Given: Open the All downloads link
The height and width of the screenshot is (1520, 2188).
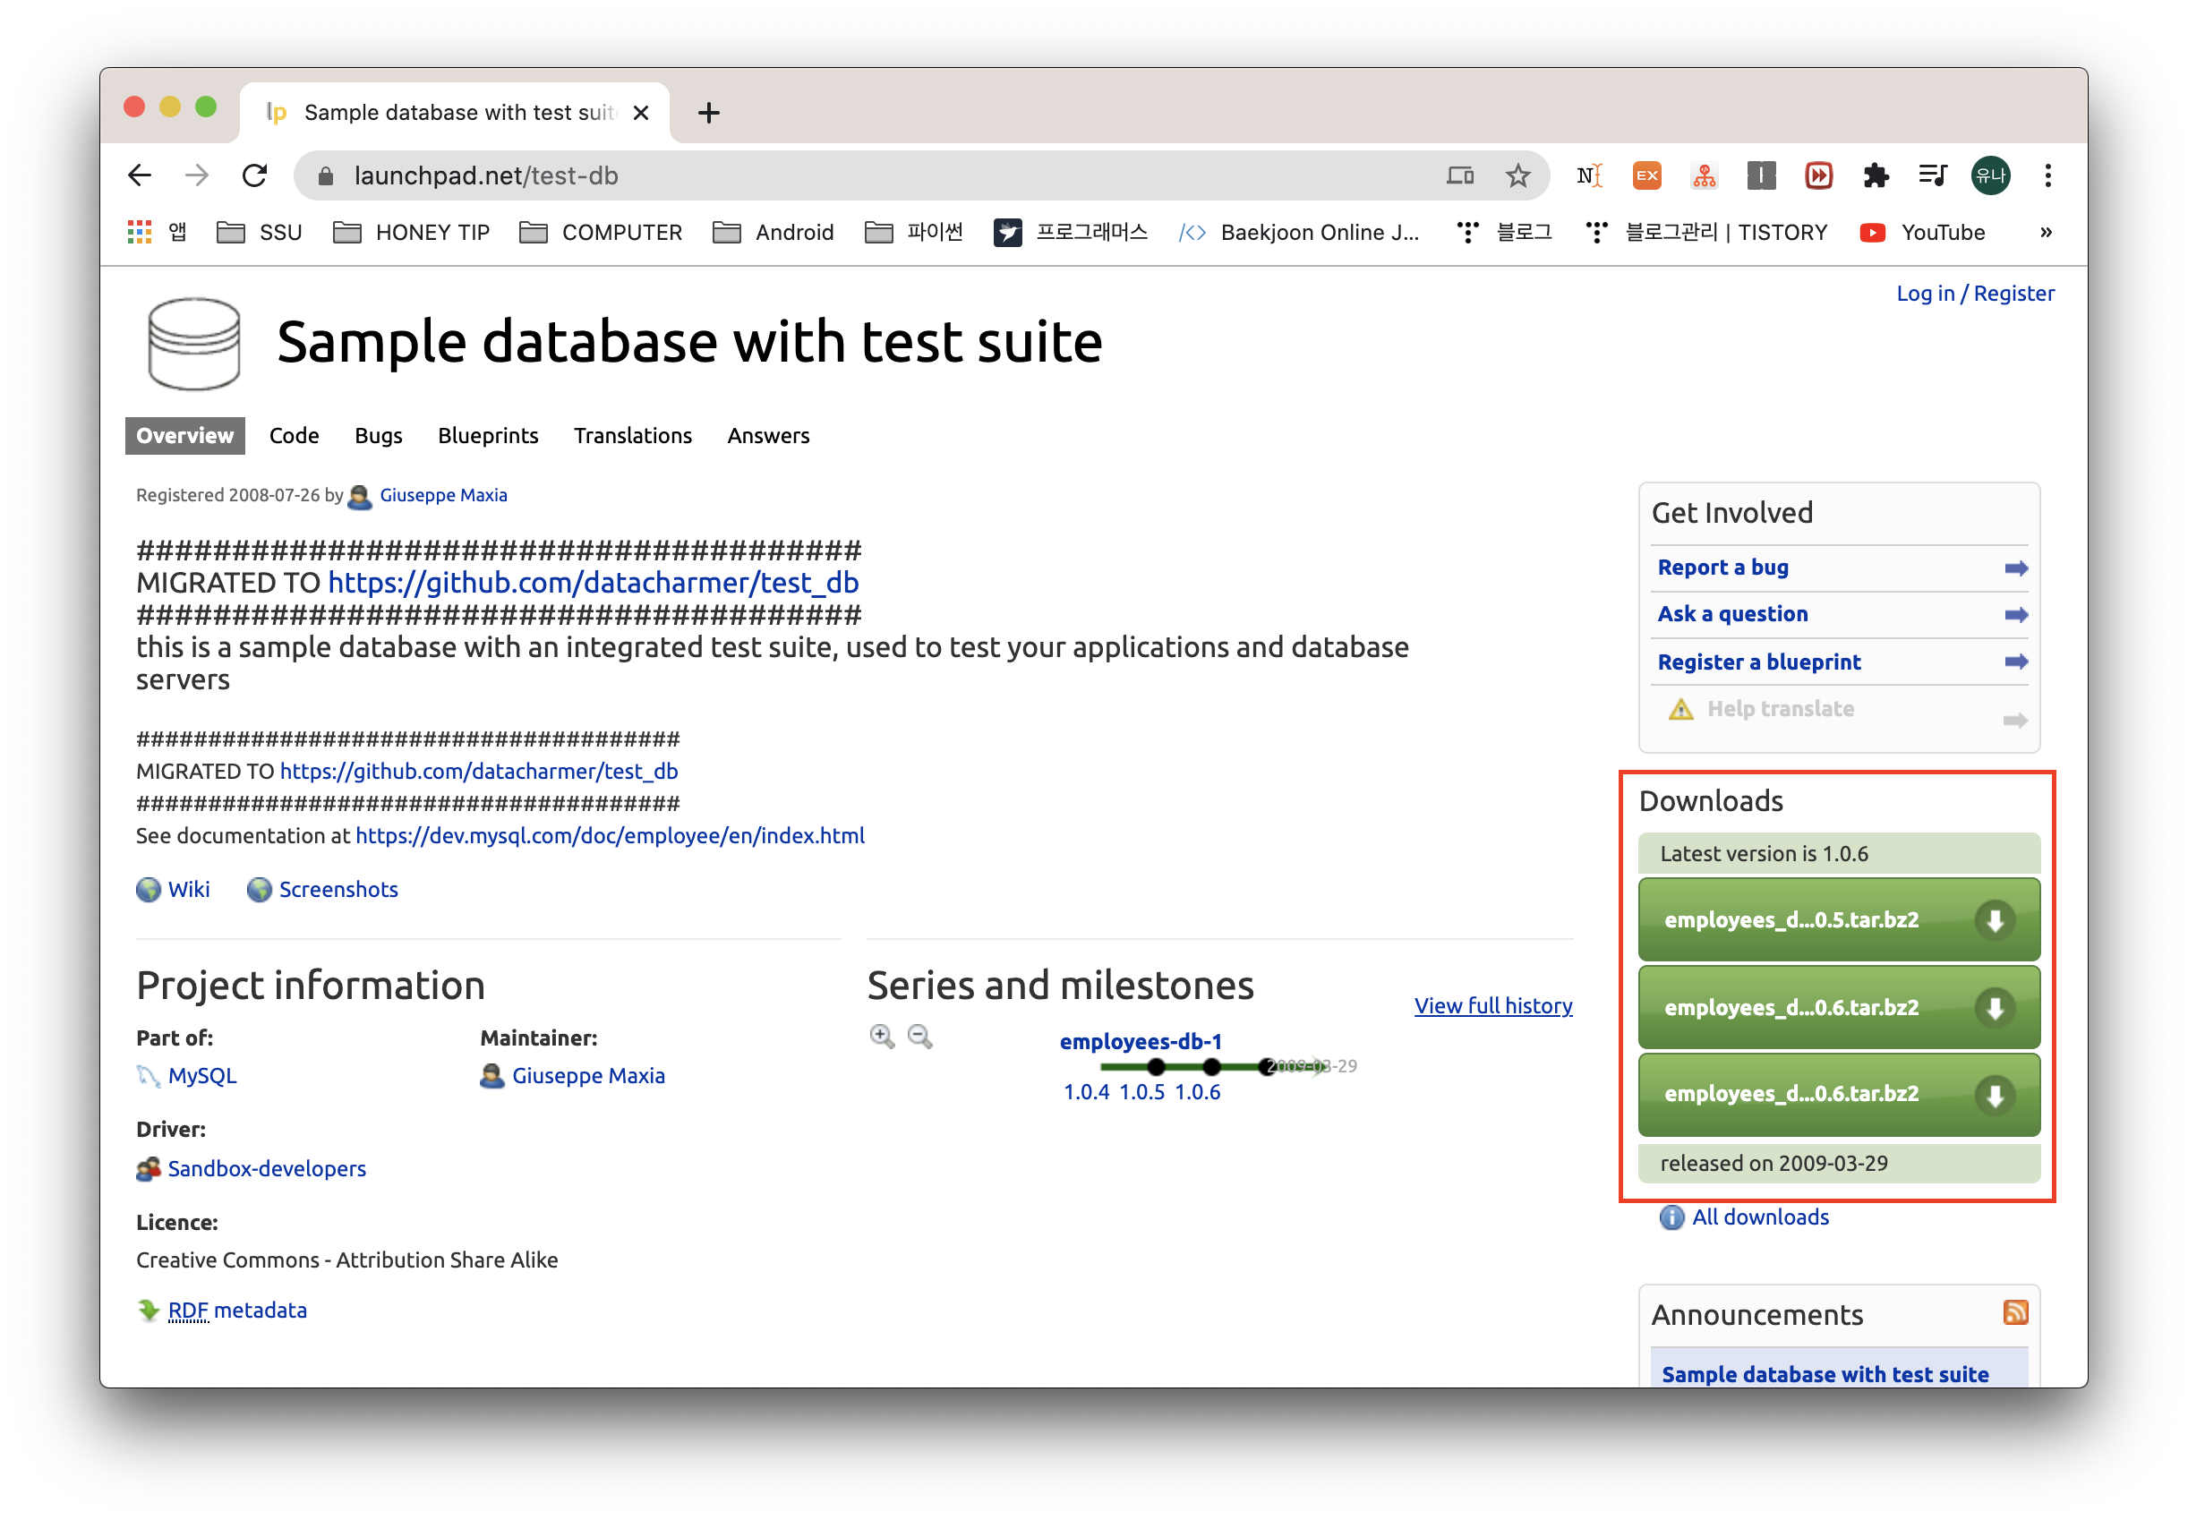Looking at the screenshot, I should (x=1759, y=1217).
